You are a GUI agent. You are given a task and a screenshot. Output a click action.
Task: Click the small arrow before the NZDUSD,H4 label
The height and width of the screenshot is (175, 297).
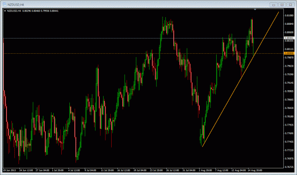(5, 11)
